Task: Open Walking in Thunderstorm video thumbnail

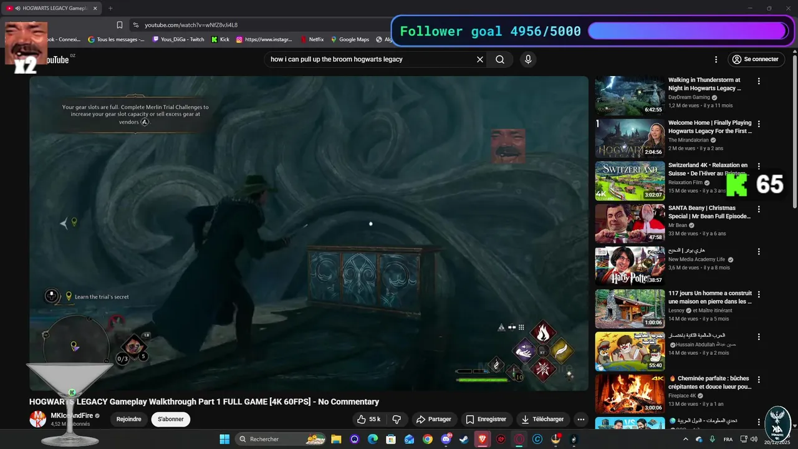Action: 630,96
